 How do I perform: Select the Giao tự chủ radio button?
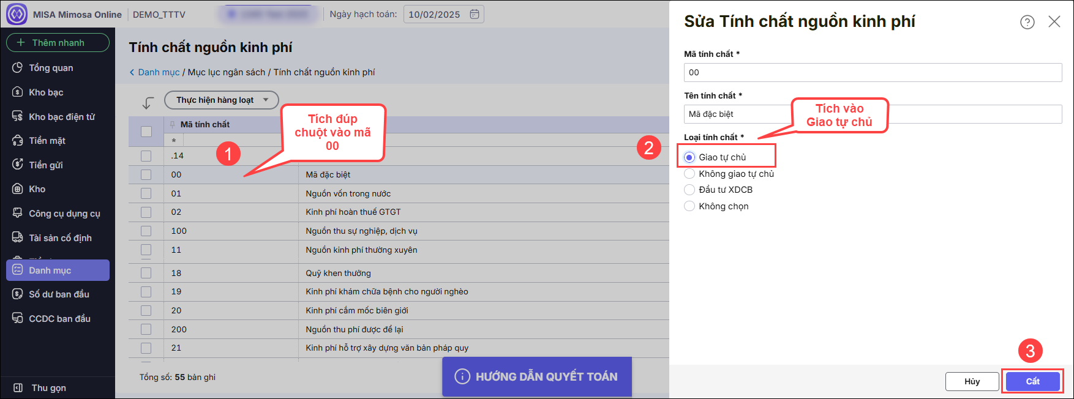tap(689, 157)
